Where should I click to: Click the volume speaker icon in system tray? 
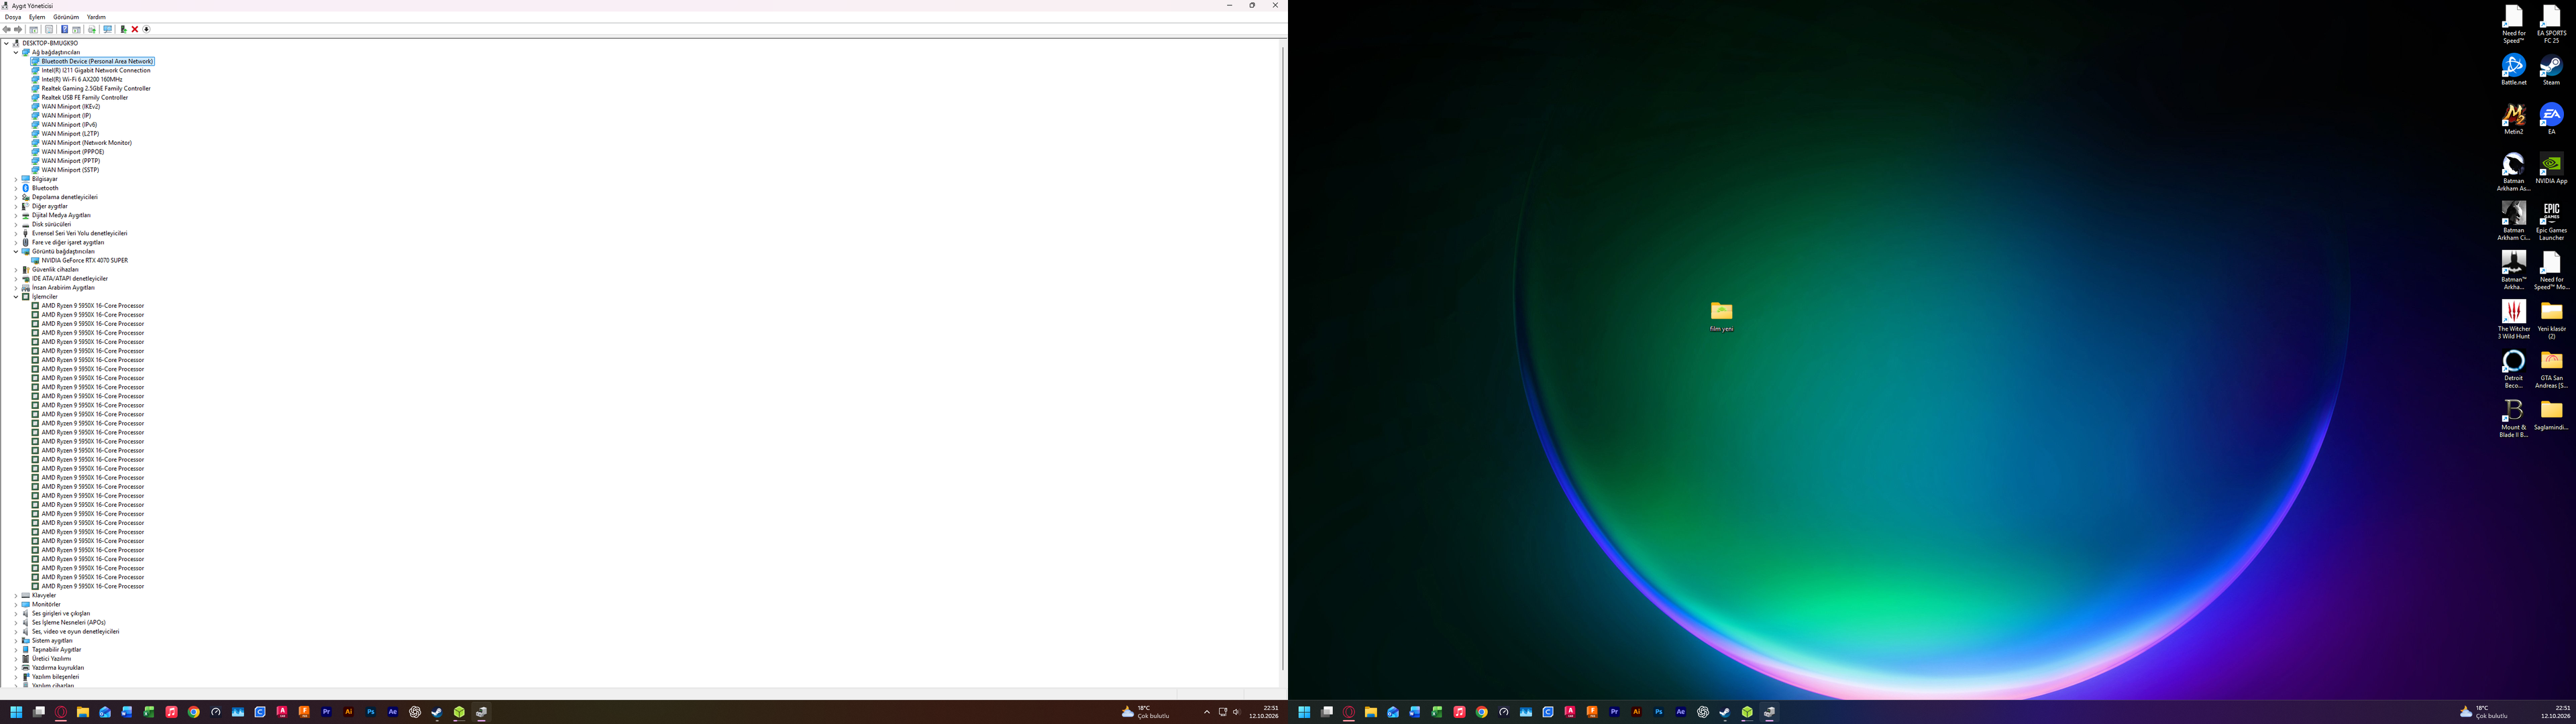coord(1236,712)
